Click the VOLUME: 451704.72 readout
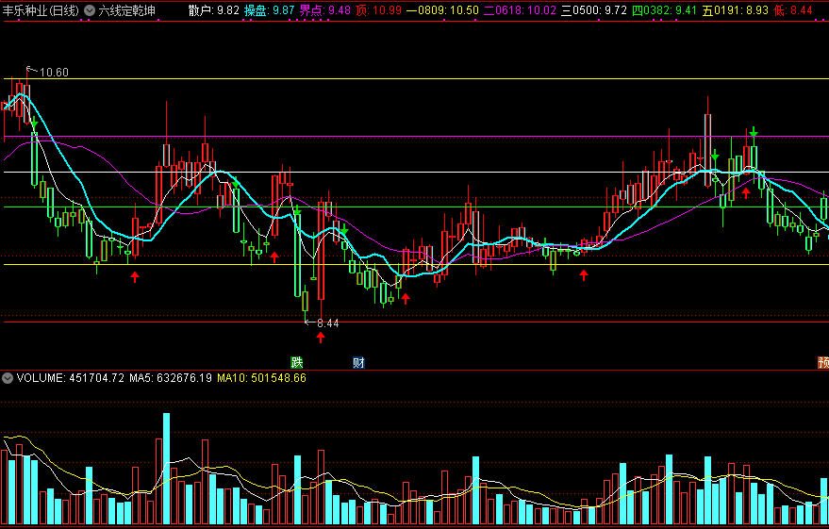The image size is (829, 529). click(x=71, y=378)
